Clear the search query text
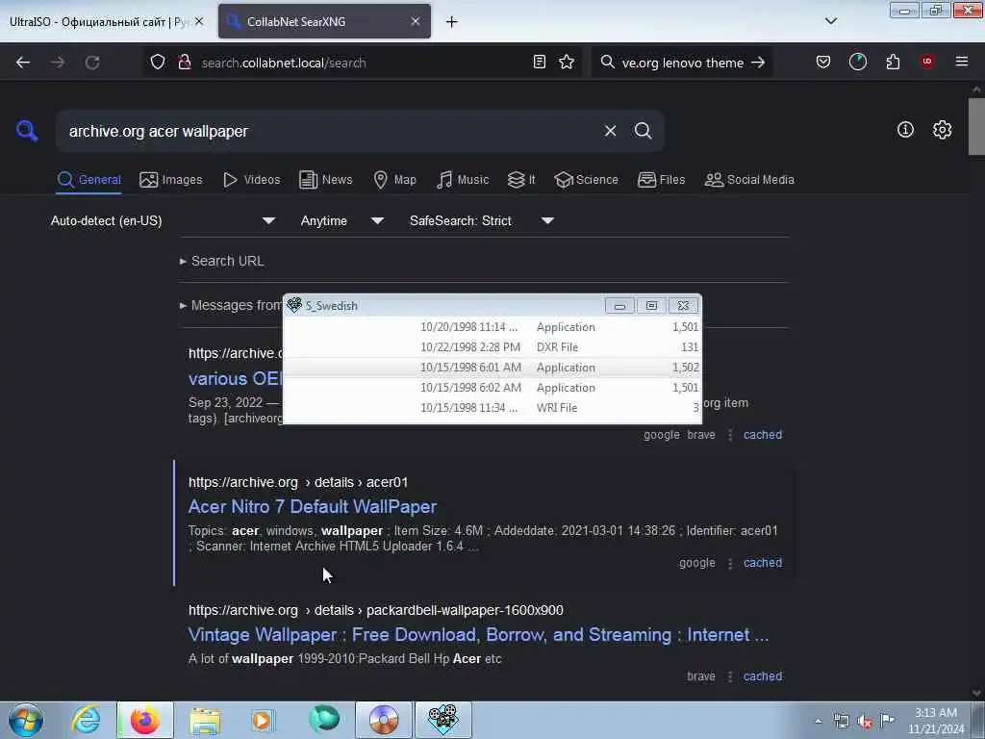The width and height of the screenshot is (985, 739). point(610,131)
